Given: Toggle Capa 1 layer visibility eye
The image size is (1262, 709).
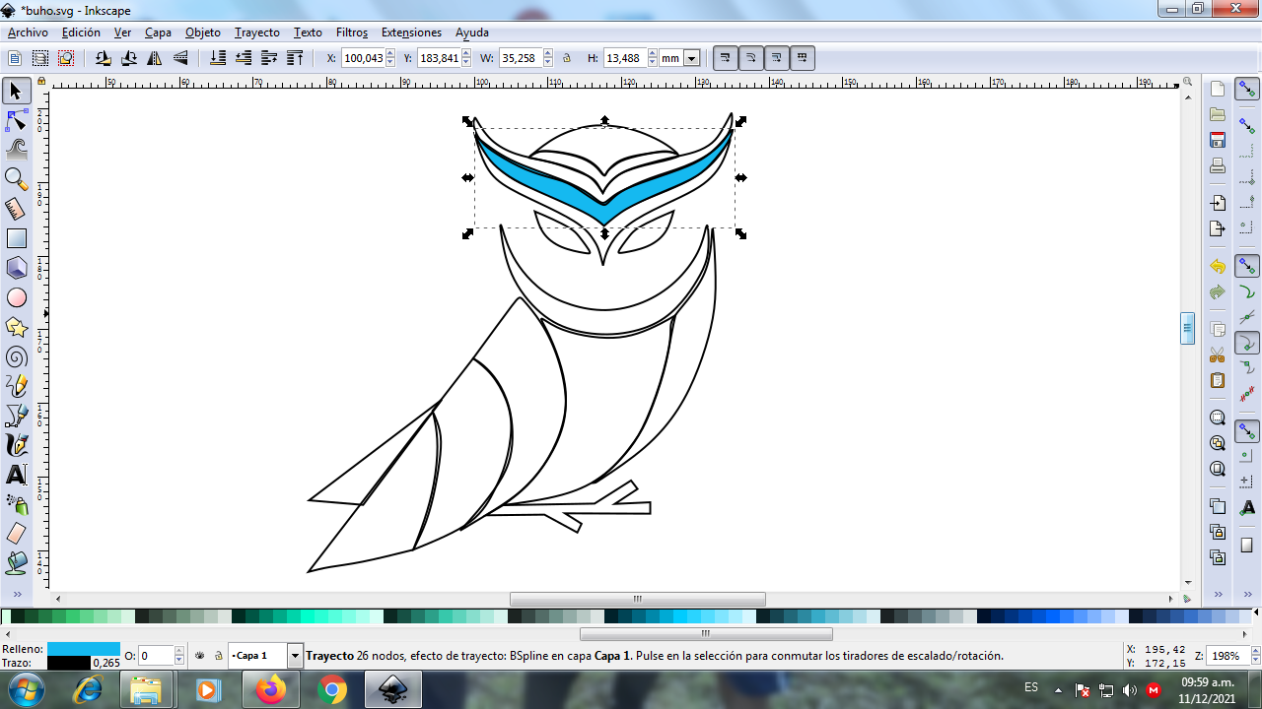Looking at the screenshot, I should click(x=200, y=655).
